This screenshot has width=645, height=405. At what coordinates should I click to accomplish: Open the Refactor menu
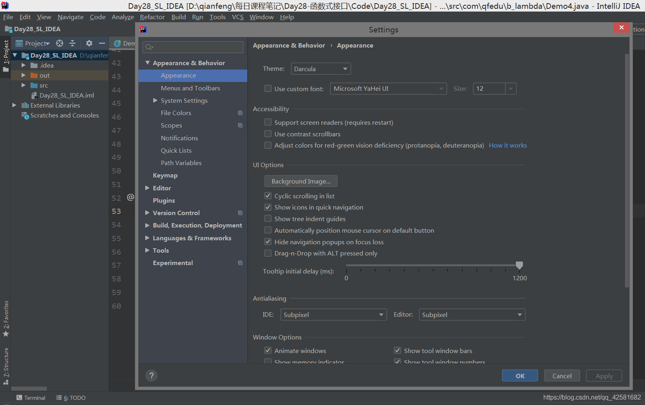tap(152, 17)
